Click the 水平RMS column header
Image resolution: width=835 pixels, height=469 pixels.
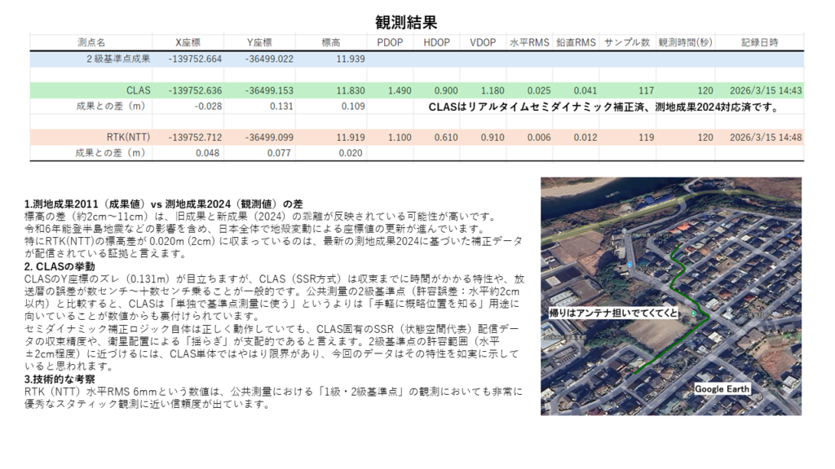tap(529, 42)
